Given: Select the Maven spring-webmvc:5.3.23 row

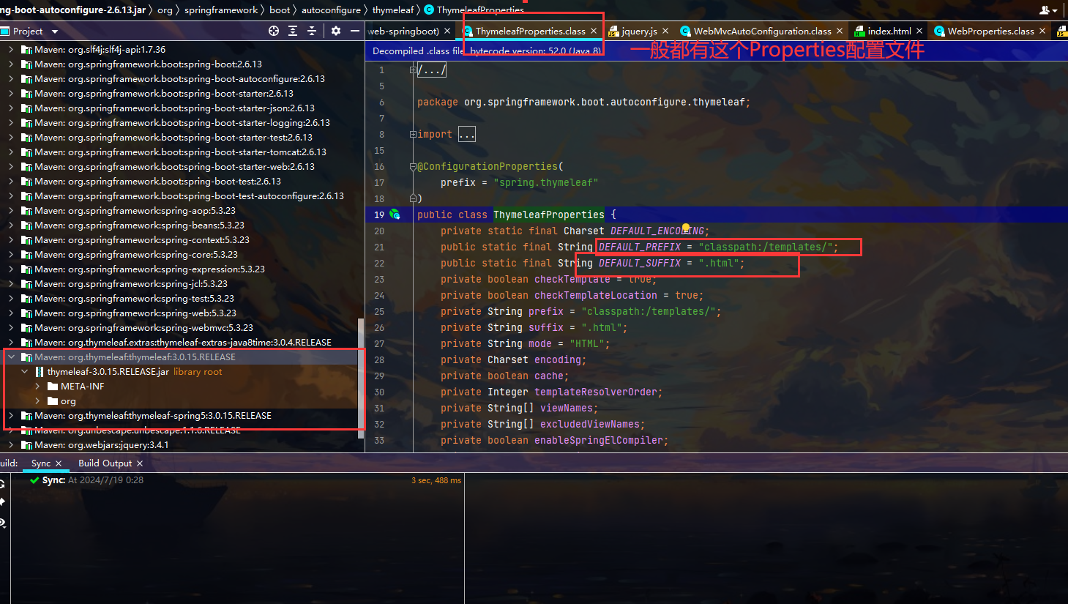Looking at the screenshot, I should tap(179, 328).
